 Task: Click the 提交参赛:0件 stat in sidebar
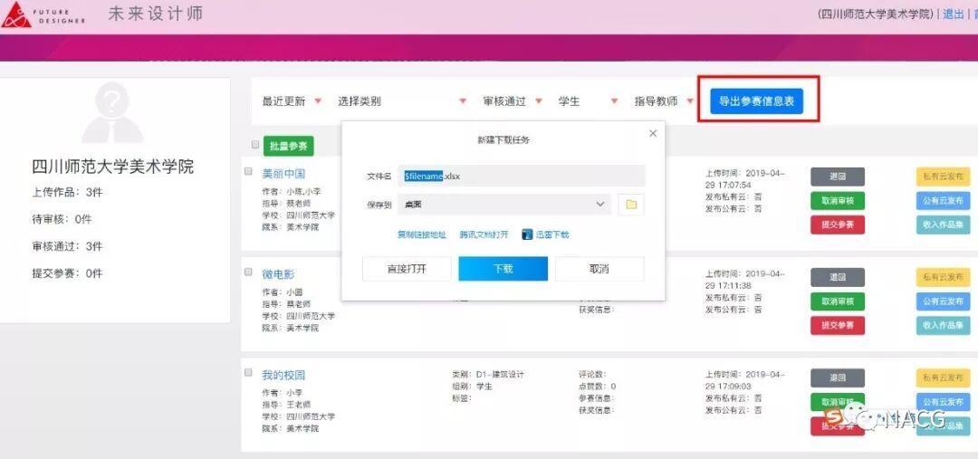(67, 273)
